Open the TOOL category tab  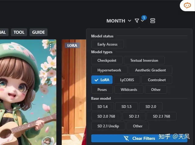tap(19, 32)
